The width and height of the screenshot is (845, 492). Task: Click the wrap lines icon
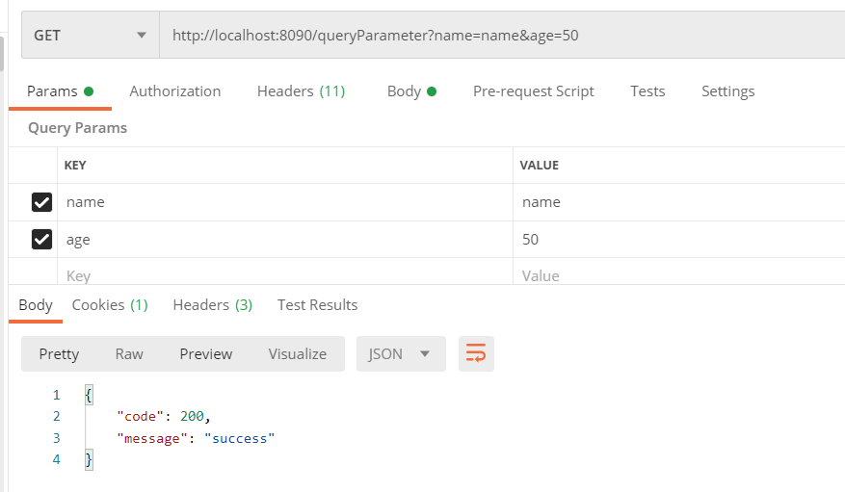[476, 353]
